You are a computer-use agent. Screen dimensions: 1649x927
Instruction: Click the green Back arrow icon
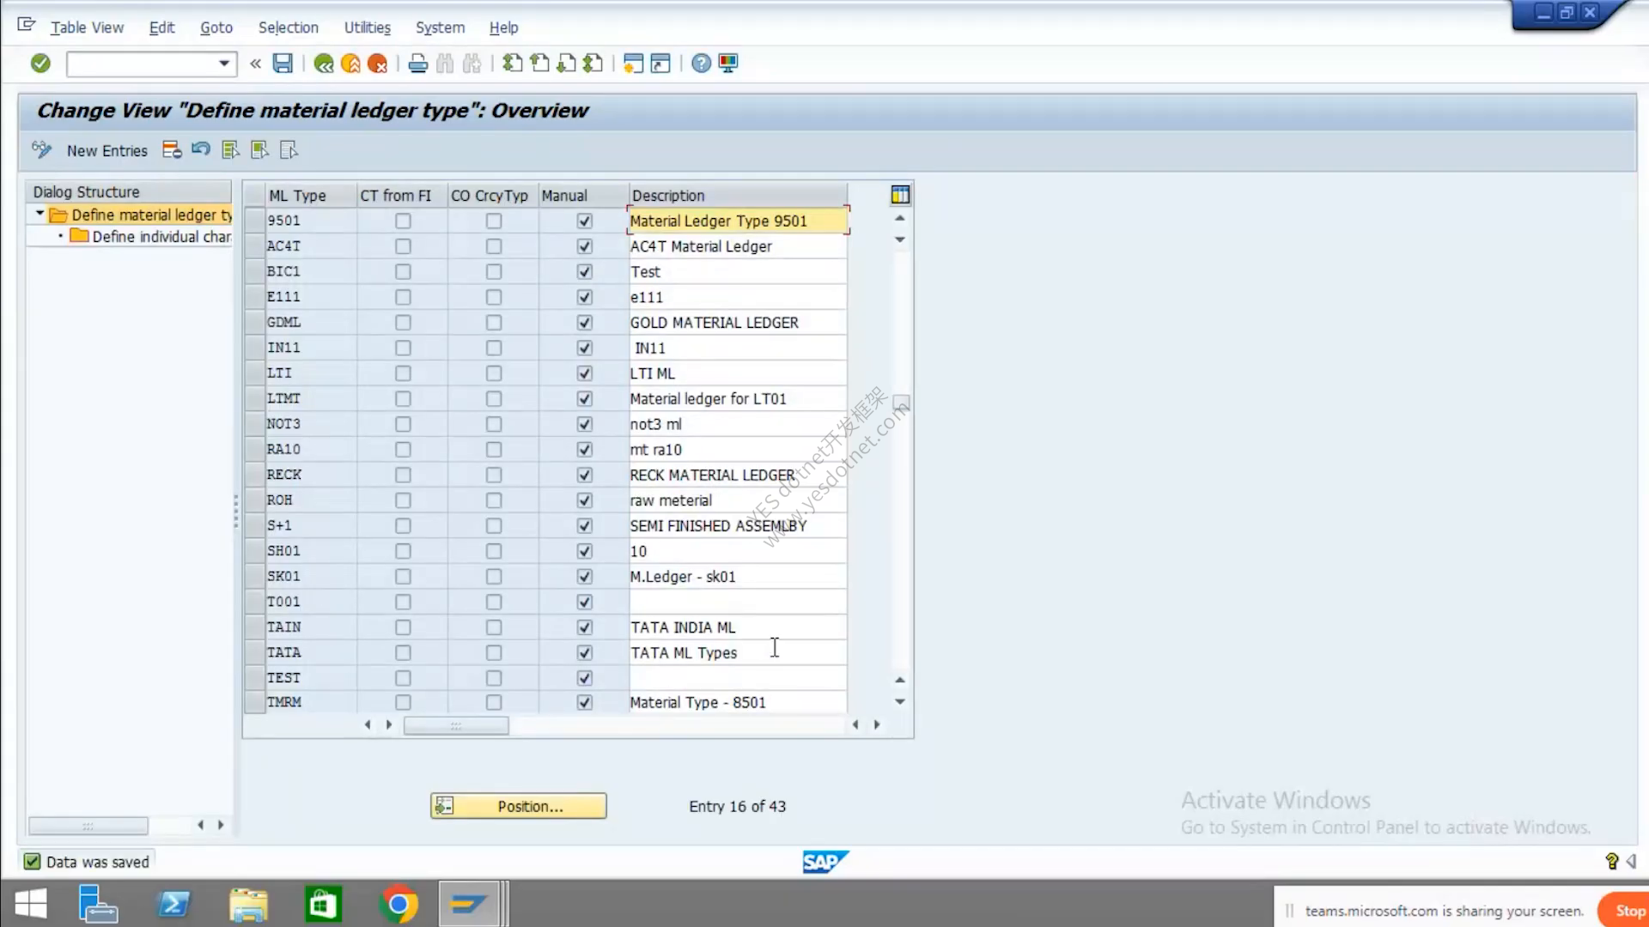point(324,64)
